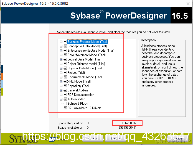The image size is (193, 145).
Task: Expand Object-Oriented Model node
Action: coord(61,64)
